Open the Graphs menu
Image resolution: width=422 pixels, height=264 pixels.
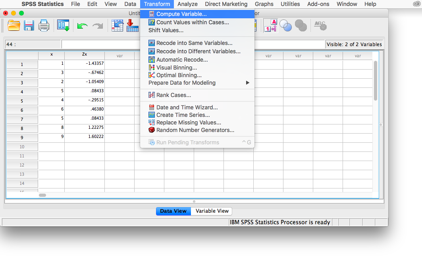tap(264, 4)
